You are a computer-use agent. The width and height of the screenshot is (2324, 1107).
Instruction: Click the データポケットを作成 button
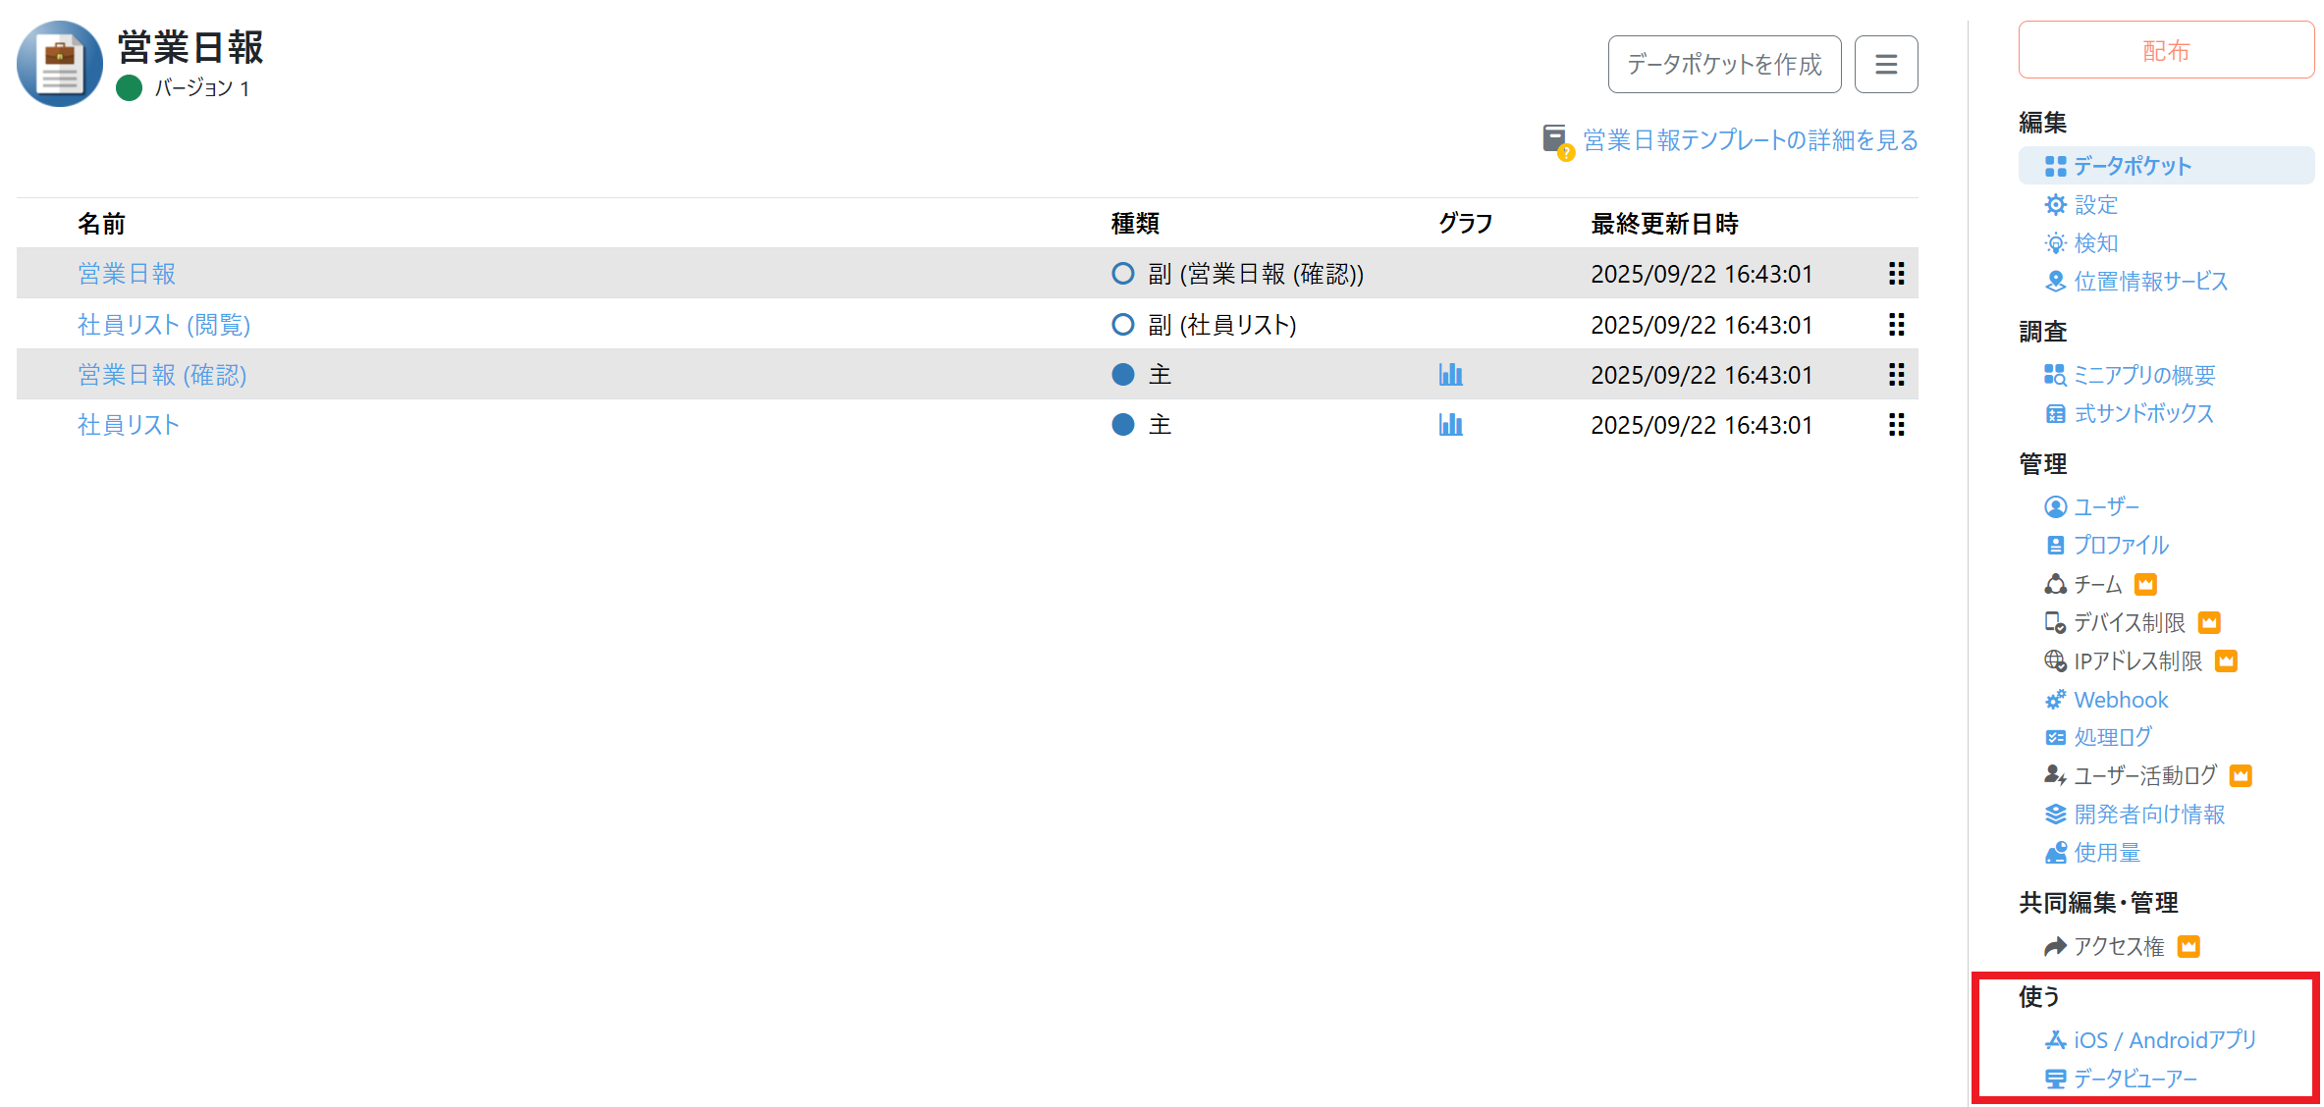(x=1723, y=65)
